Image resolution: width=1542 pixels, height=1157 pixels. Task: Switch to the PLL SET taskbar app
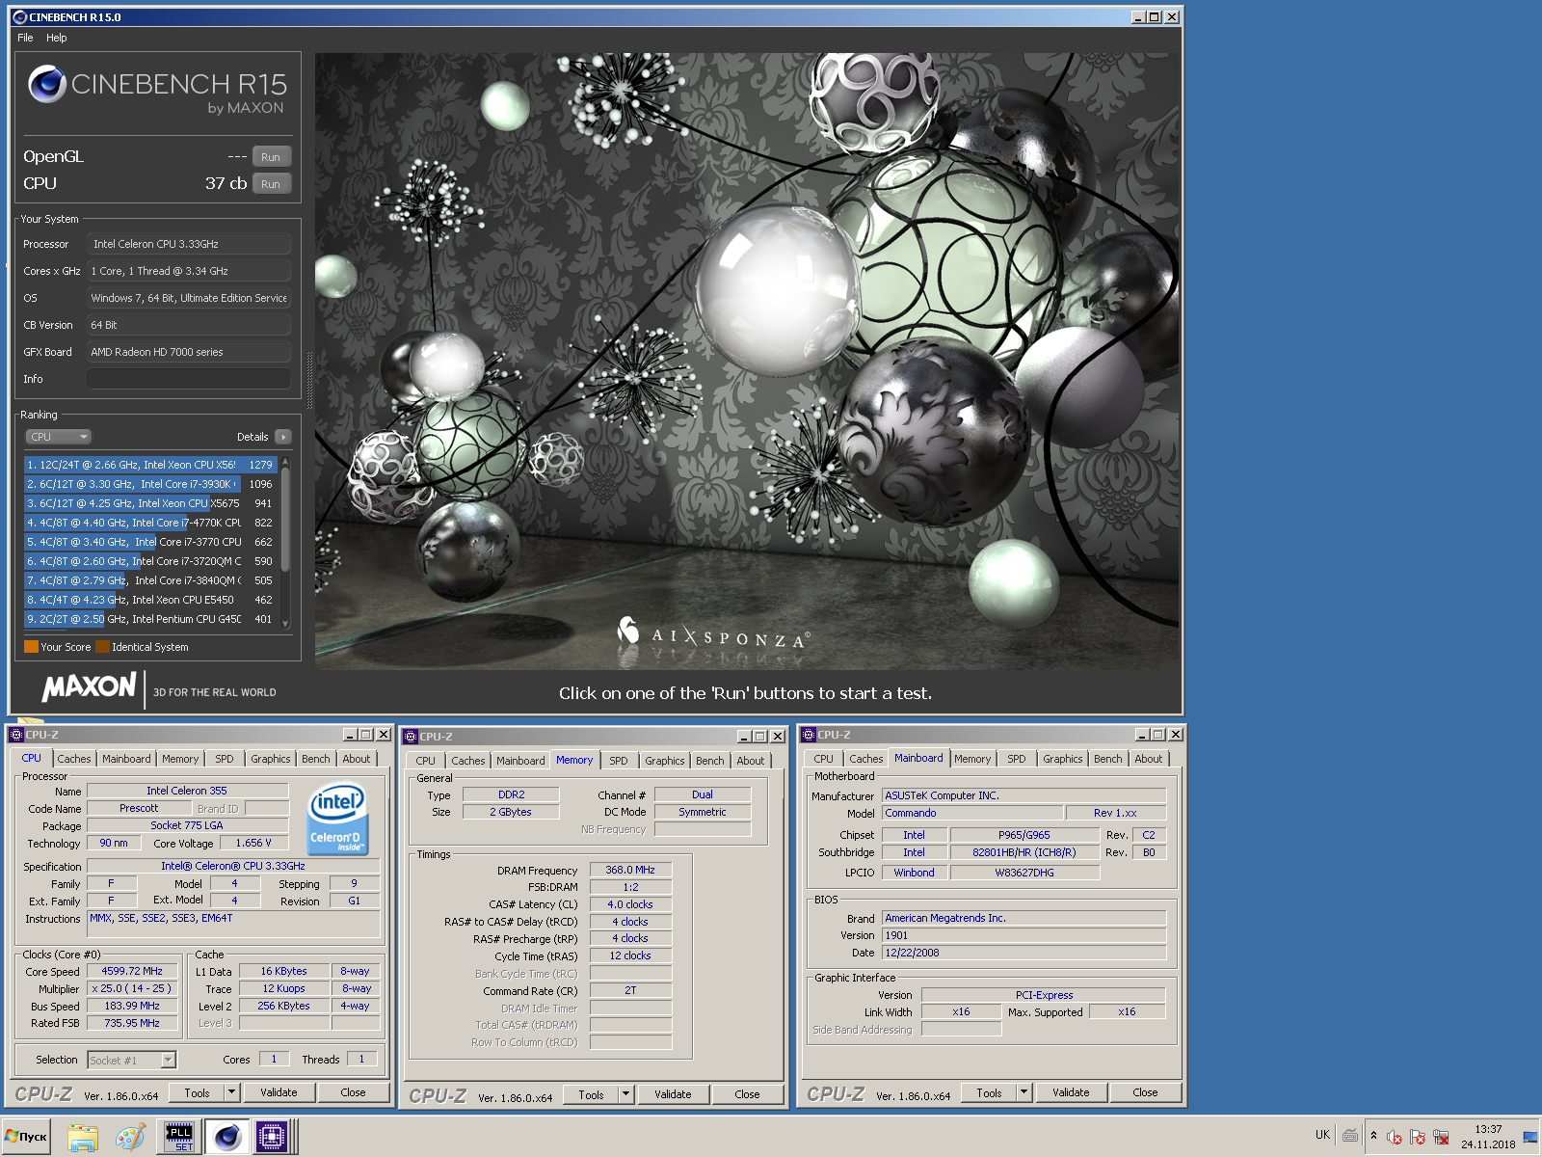click(179, 1137)
